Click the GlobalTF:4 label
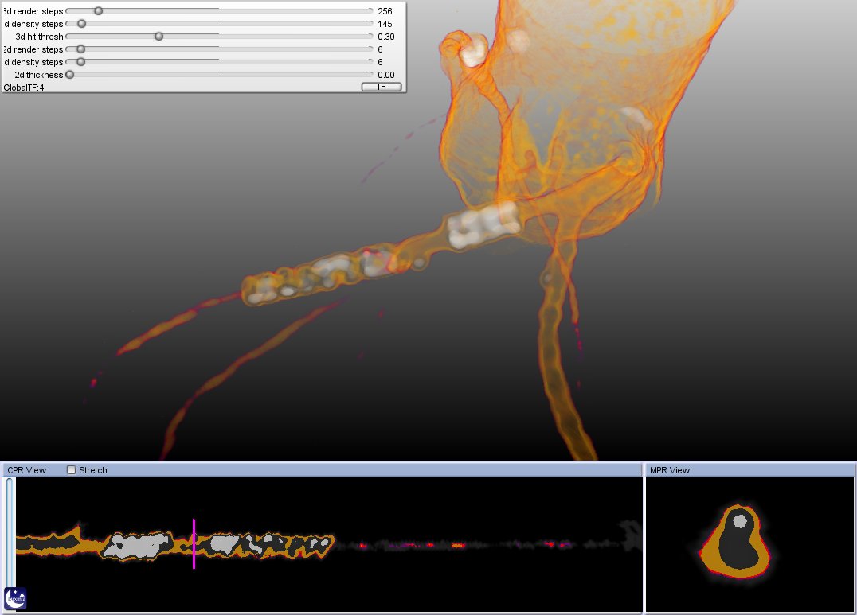This screenshot has height=615, width=857. tap(24, 87)
